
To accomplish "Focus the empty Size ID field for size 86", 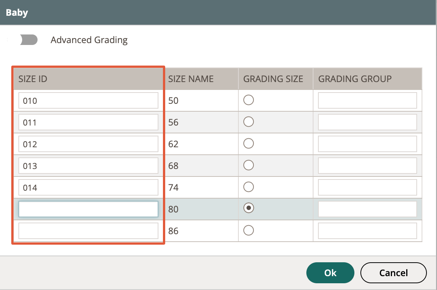I will click(x=88, y=231).
